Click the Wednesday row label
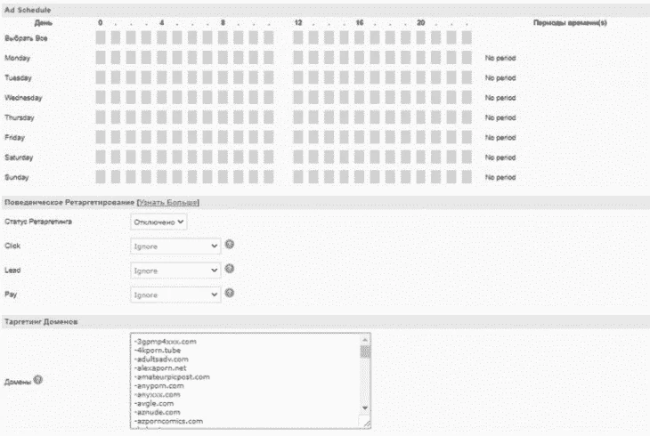This screenshot has height=436, width=650. (23, 98)
